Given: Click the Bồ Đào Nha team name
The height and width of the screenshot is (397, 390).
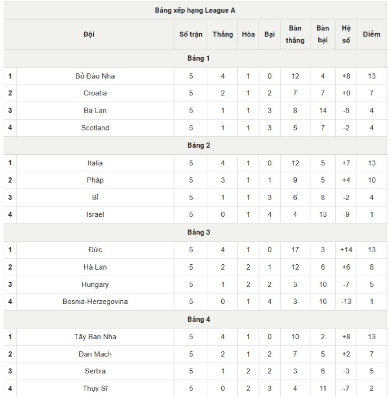Looking at the screenshot, I should click(95, 76).
